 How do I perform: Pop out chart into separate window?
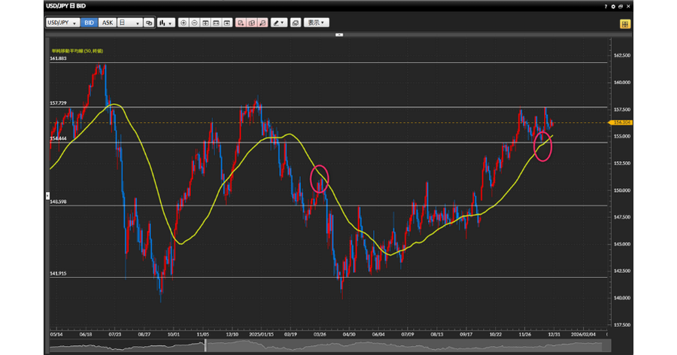click(622, 6)
